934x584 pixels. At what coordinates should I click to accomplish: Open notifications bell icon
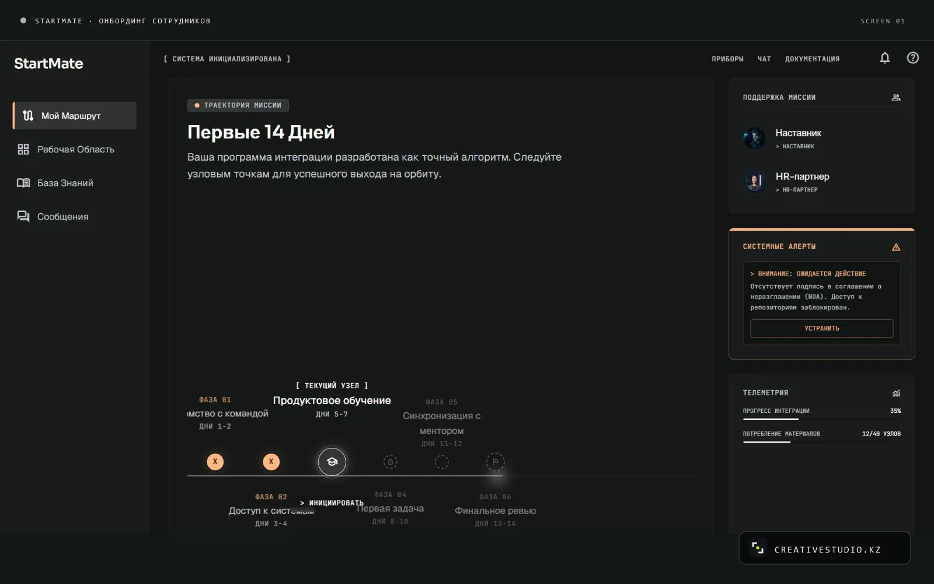coord(885,58)
